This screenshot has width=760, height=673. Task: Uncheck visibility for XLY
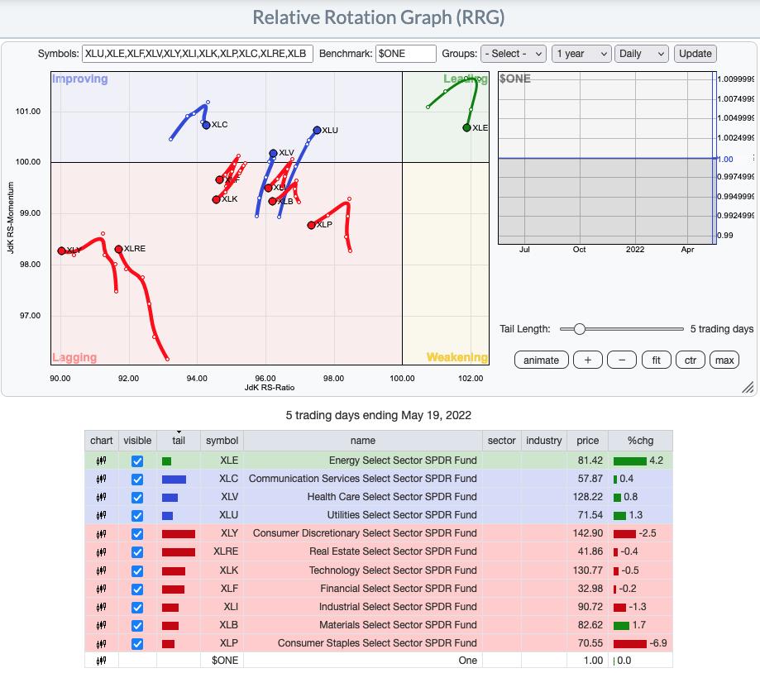point(137,534)
